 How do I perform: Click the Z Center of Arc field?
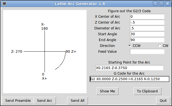[147, 22]
